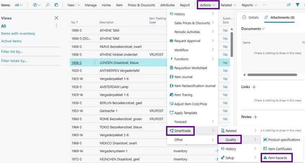Screen dimensions: 305x163
Task: Switch to Attachments (0) tab
Action: tap(279, 17)
